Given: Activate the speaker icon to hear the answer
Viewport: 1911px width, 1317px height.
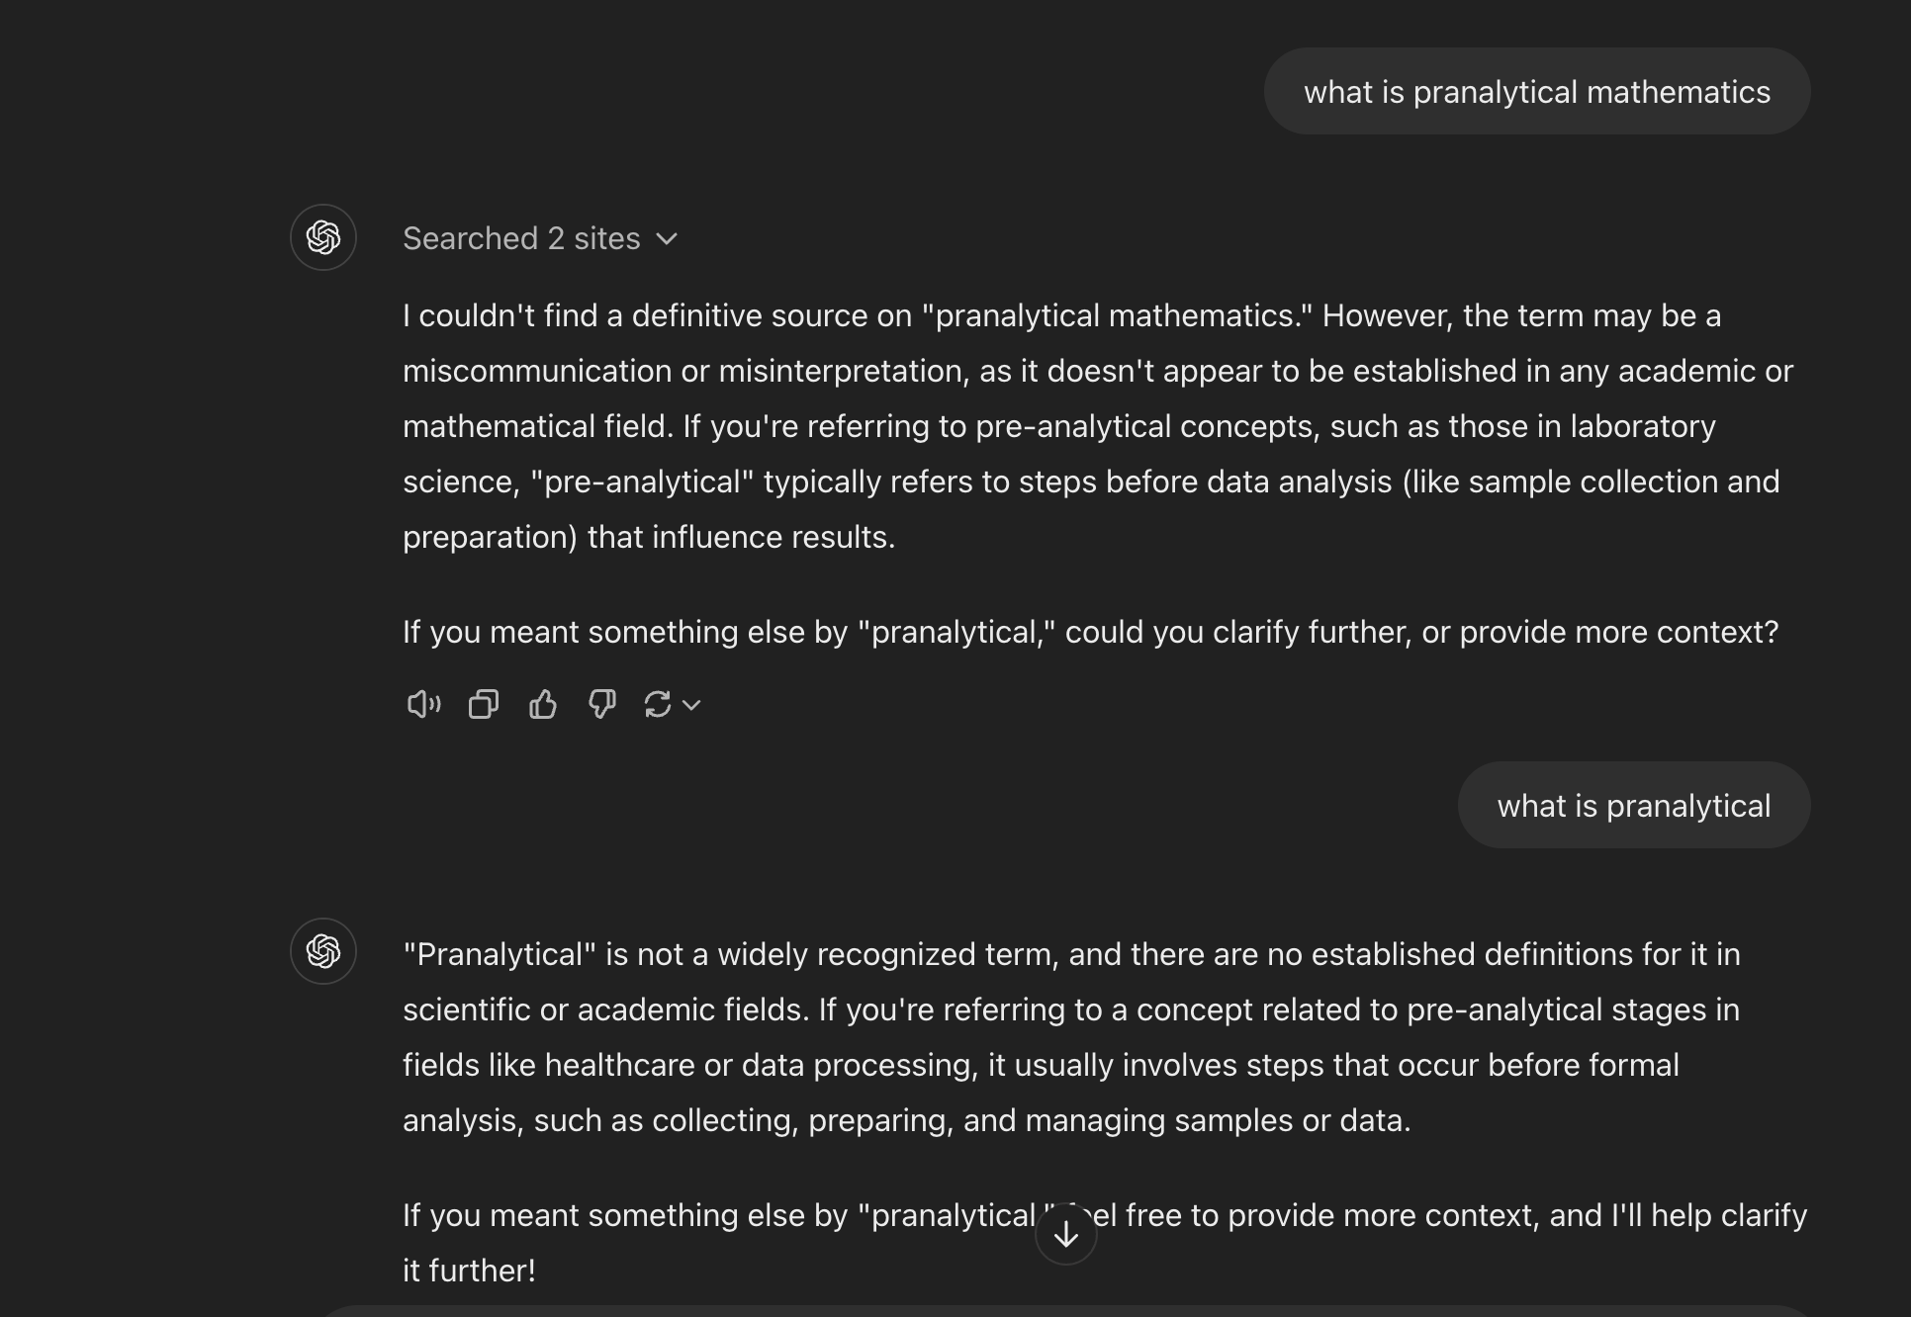Looking at the screenshot, I should click(422, 704).
